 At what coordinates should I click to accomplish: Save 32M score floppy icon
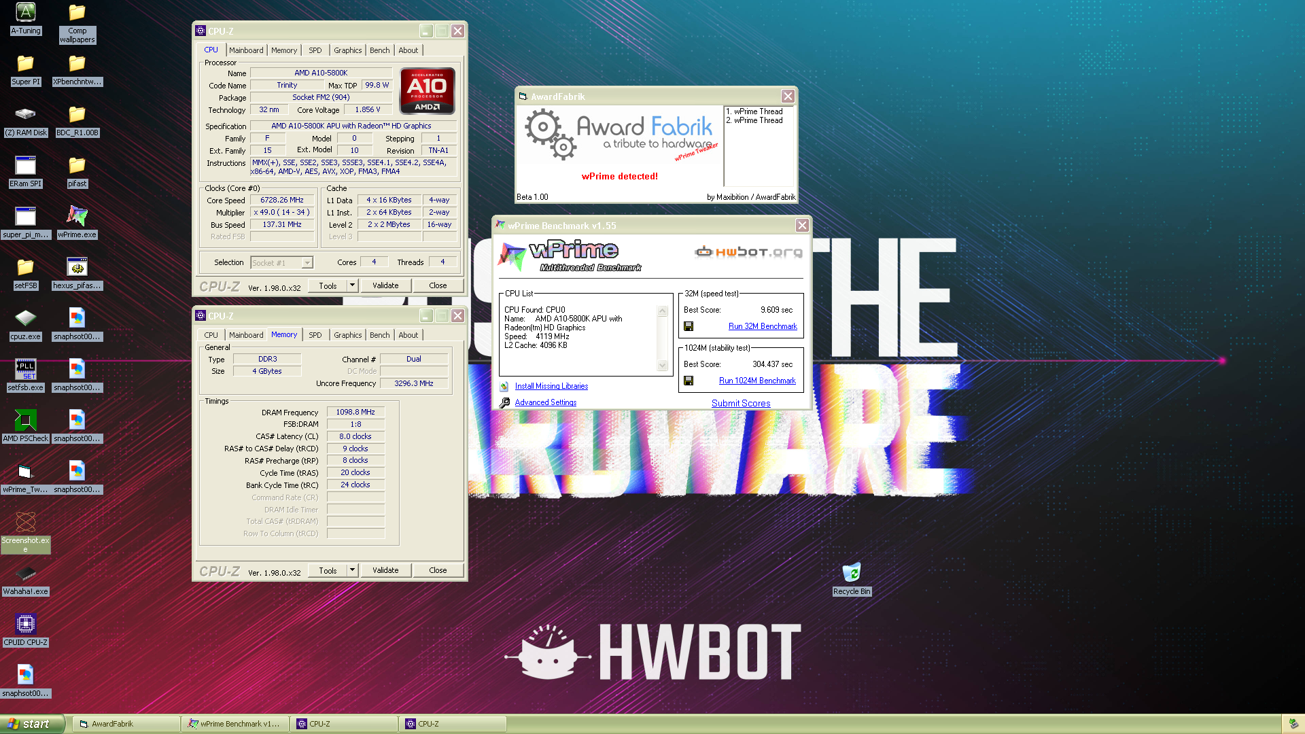(689, 326)
